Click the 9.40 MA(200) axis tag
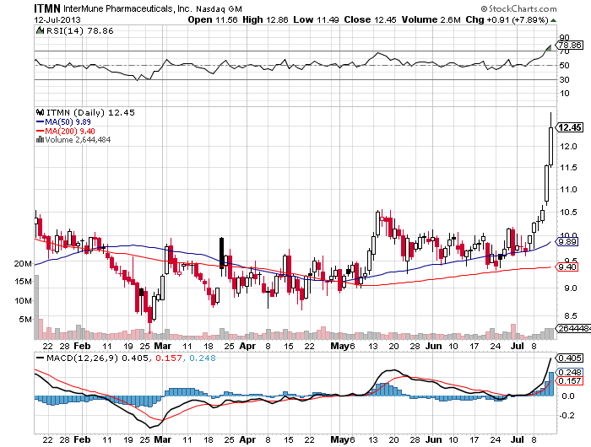The height and width of the screenshot is (447, 591). point(567,267)
